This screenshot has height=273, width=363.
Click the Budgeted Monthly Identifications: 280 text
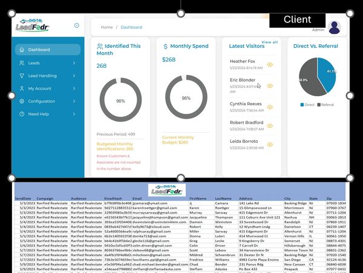point(115,146)
